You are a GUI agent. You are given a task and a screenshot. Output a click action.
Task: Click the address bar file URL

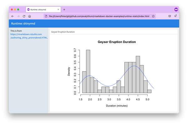click(x=99, y=16)
